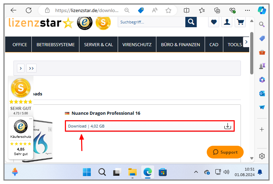This screenshot has height=184, width=273.
Task: Click Nuance Dragon Professional 16 heading
Action: (106, 113)
